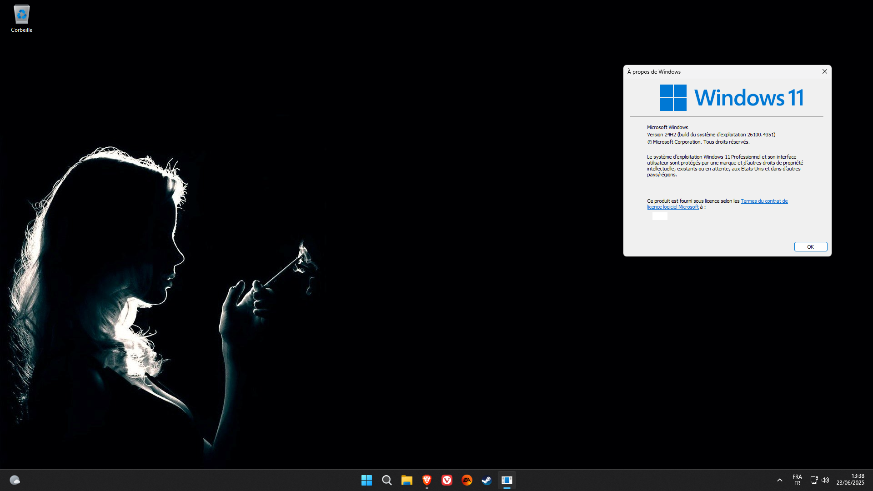Viewport: 873px width, 491px height.
Task: Open the clock showing 13:38 23/06/2025
Action: [x=850, y=480]
